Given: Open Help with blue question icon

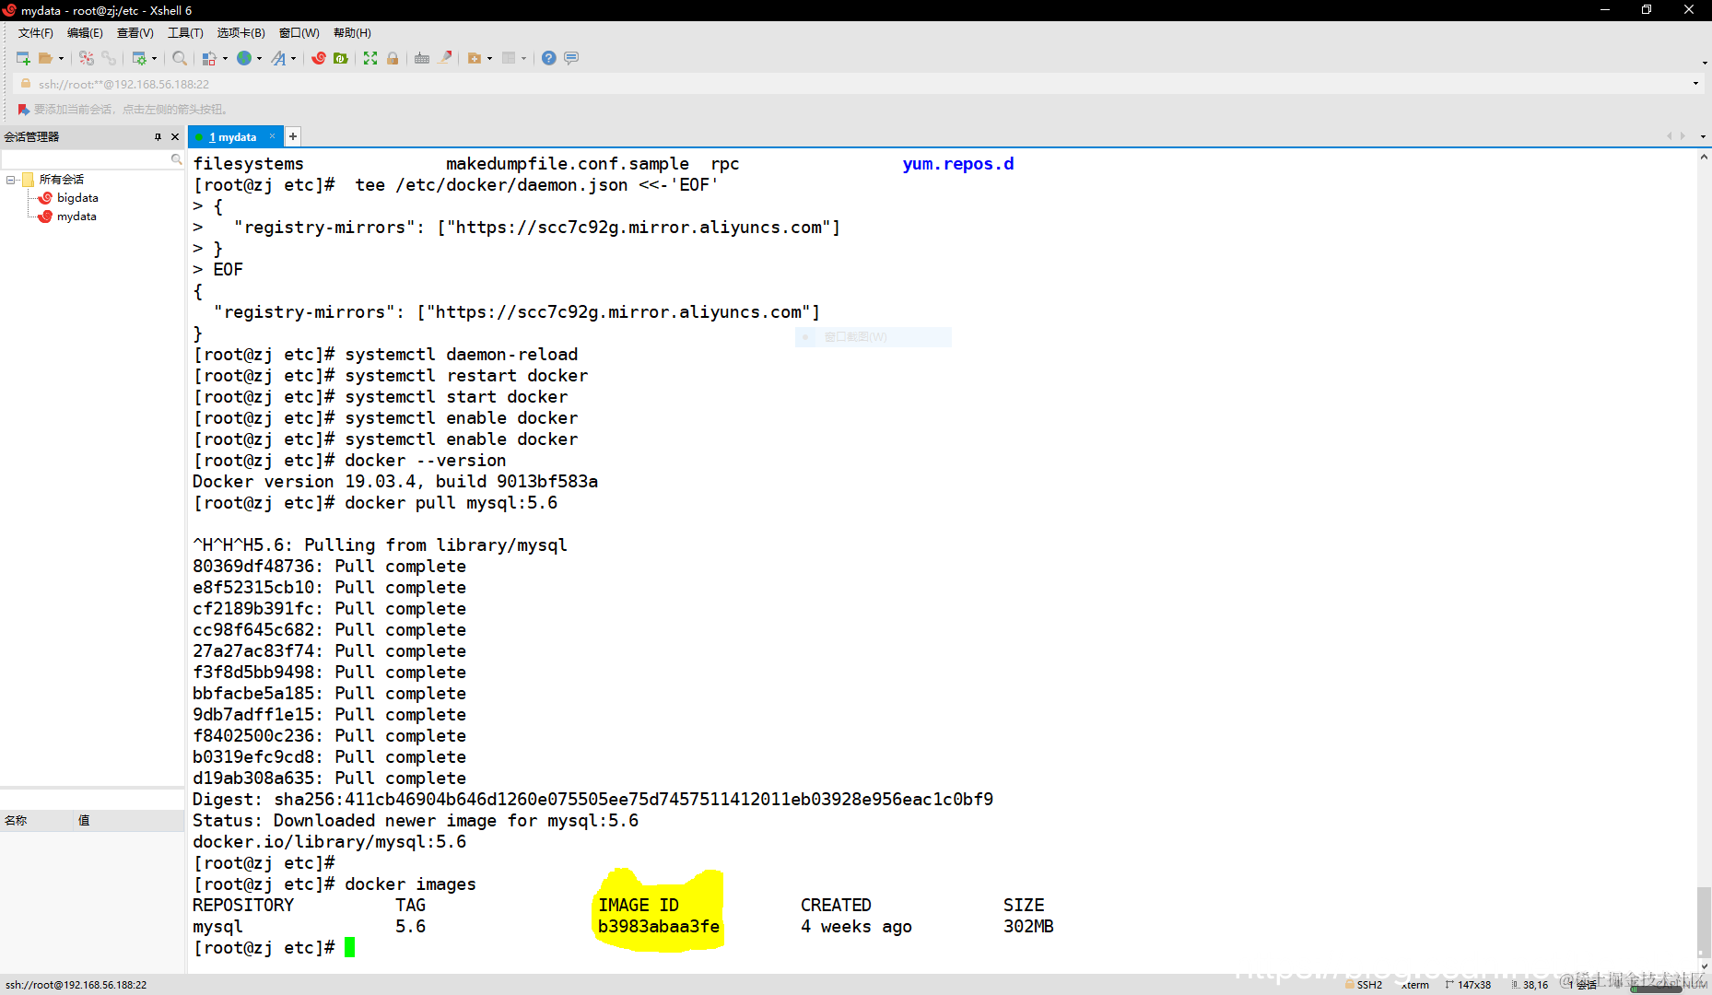Looking at the screenshot, I should 549,58.
